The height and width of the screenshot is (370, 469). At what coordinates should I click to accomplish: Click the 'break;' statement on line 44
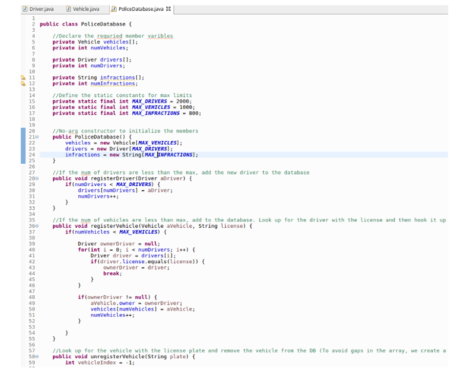tap(112, 273)
